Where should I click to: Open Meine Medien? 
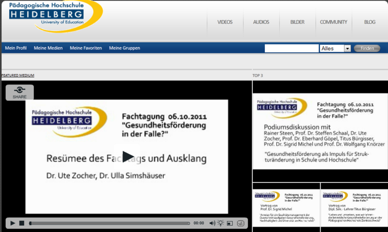(x=48, y=48)
